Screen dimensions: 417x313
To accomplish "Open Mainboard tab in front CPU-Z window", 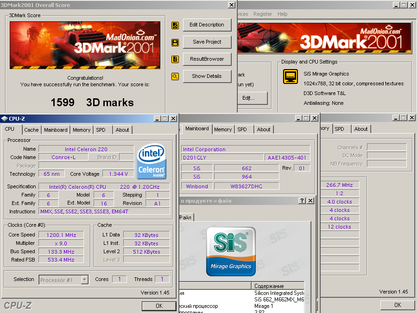I will tap(56, 130).
